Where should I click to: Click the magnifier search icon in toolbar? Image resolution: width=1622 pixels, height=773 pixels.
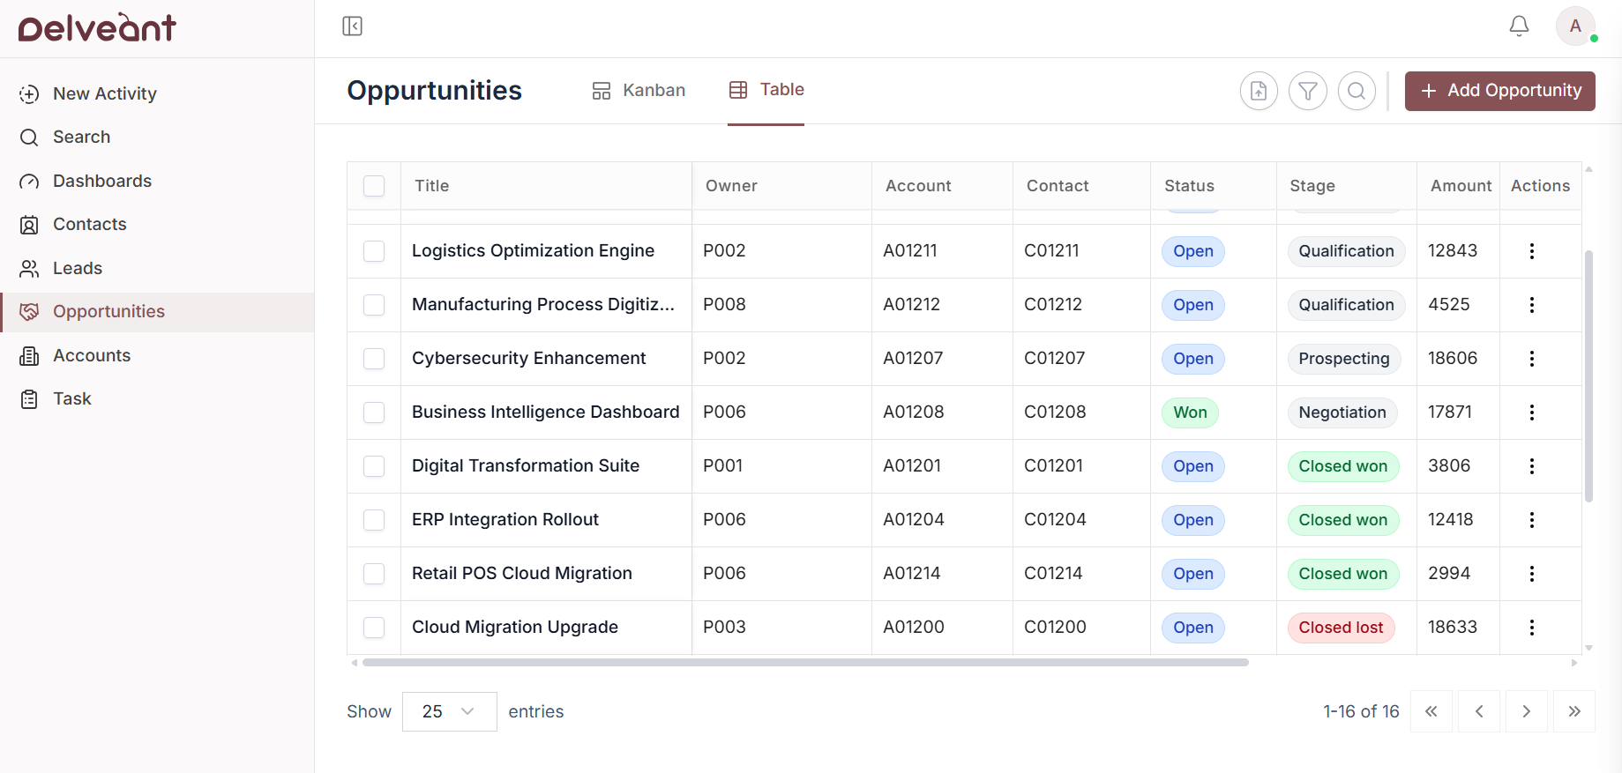[1357, 91]
